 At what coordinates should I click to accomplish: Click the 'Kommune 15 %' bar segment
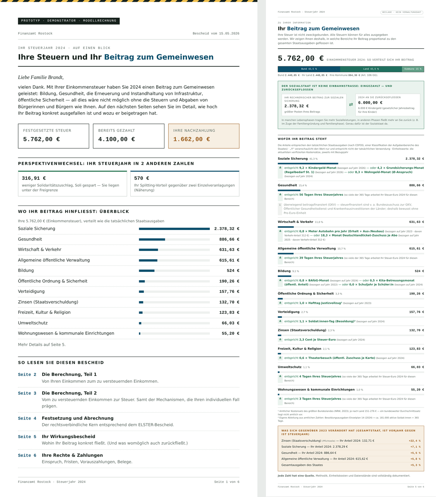click(413, 69)
